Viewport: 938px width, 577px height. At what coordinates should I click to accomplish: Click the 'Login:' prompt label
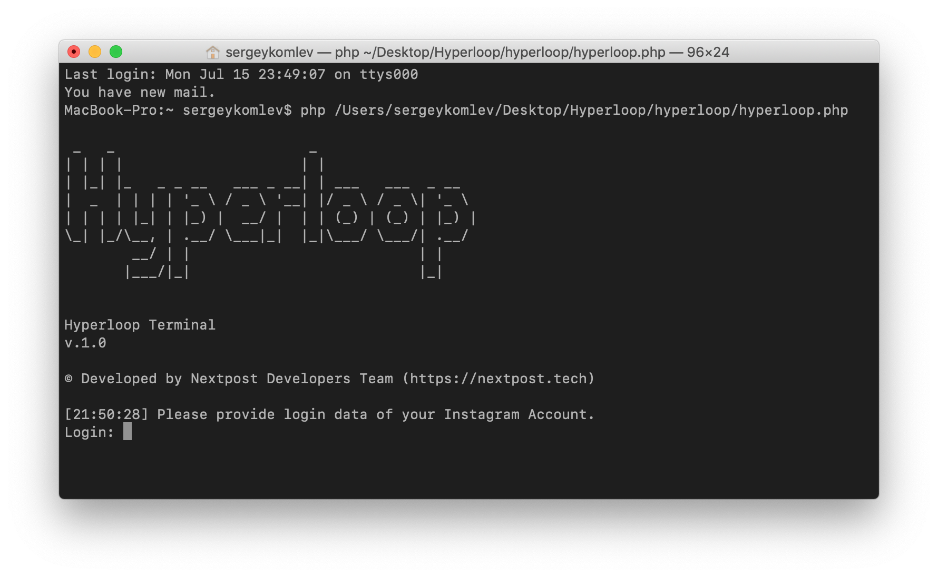tap(89, 432)
